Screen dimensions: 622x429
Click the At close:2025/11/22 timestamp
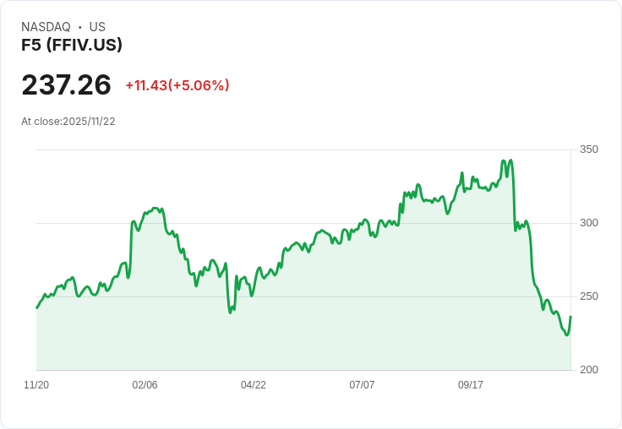[x=68, y=122]
